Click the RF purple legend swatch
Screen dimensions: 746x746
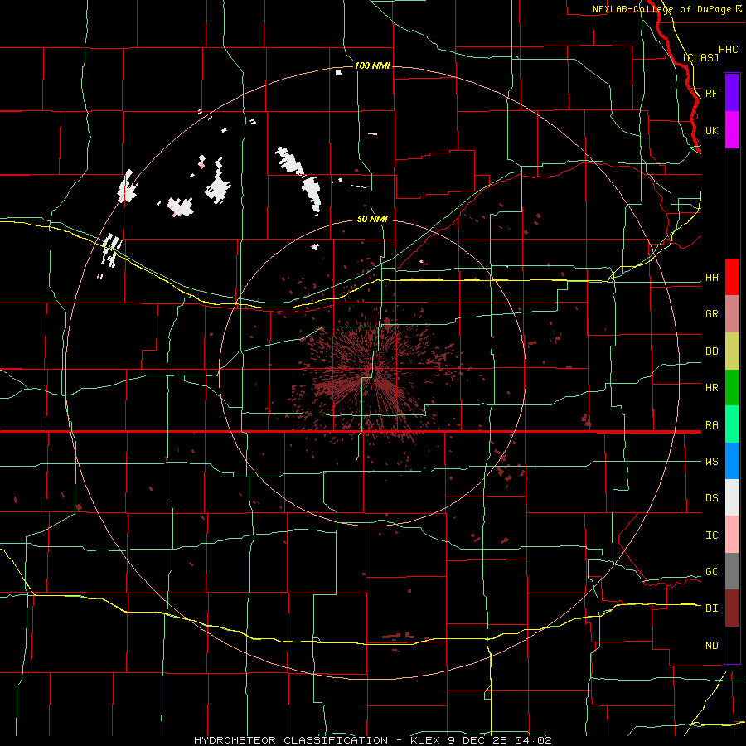(732, 93)
